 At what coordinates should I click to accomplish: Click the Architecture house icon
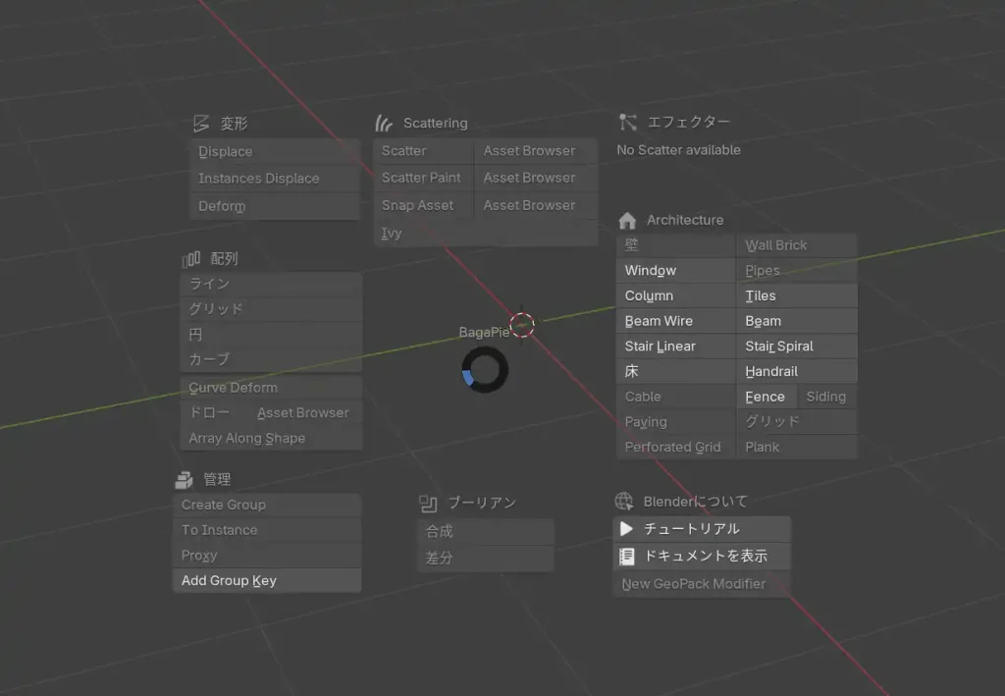627,221
